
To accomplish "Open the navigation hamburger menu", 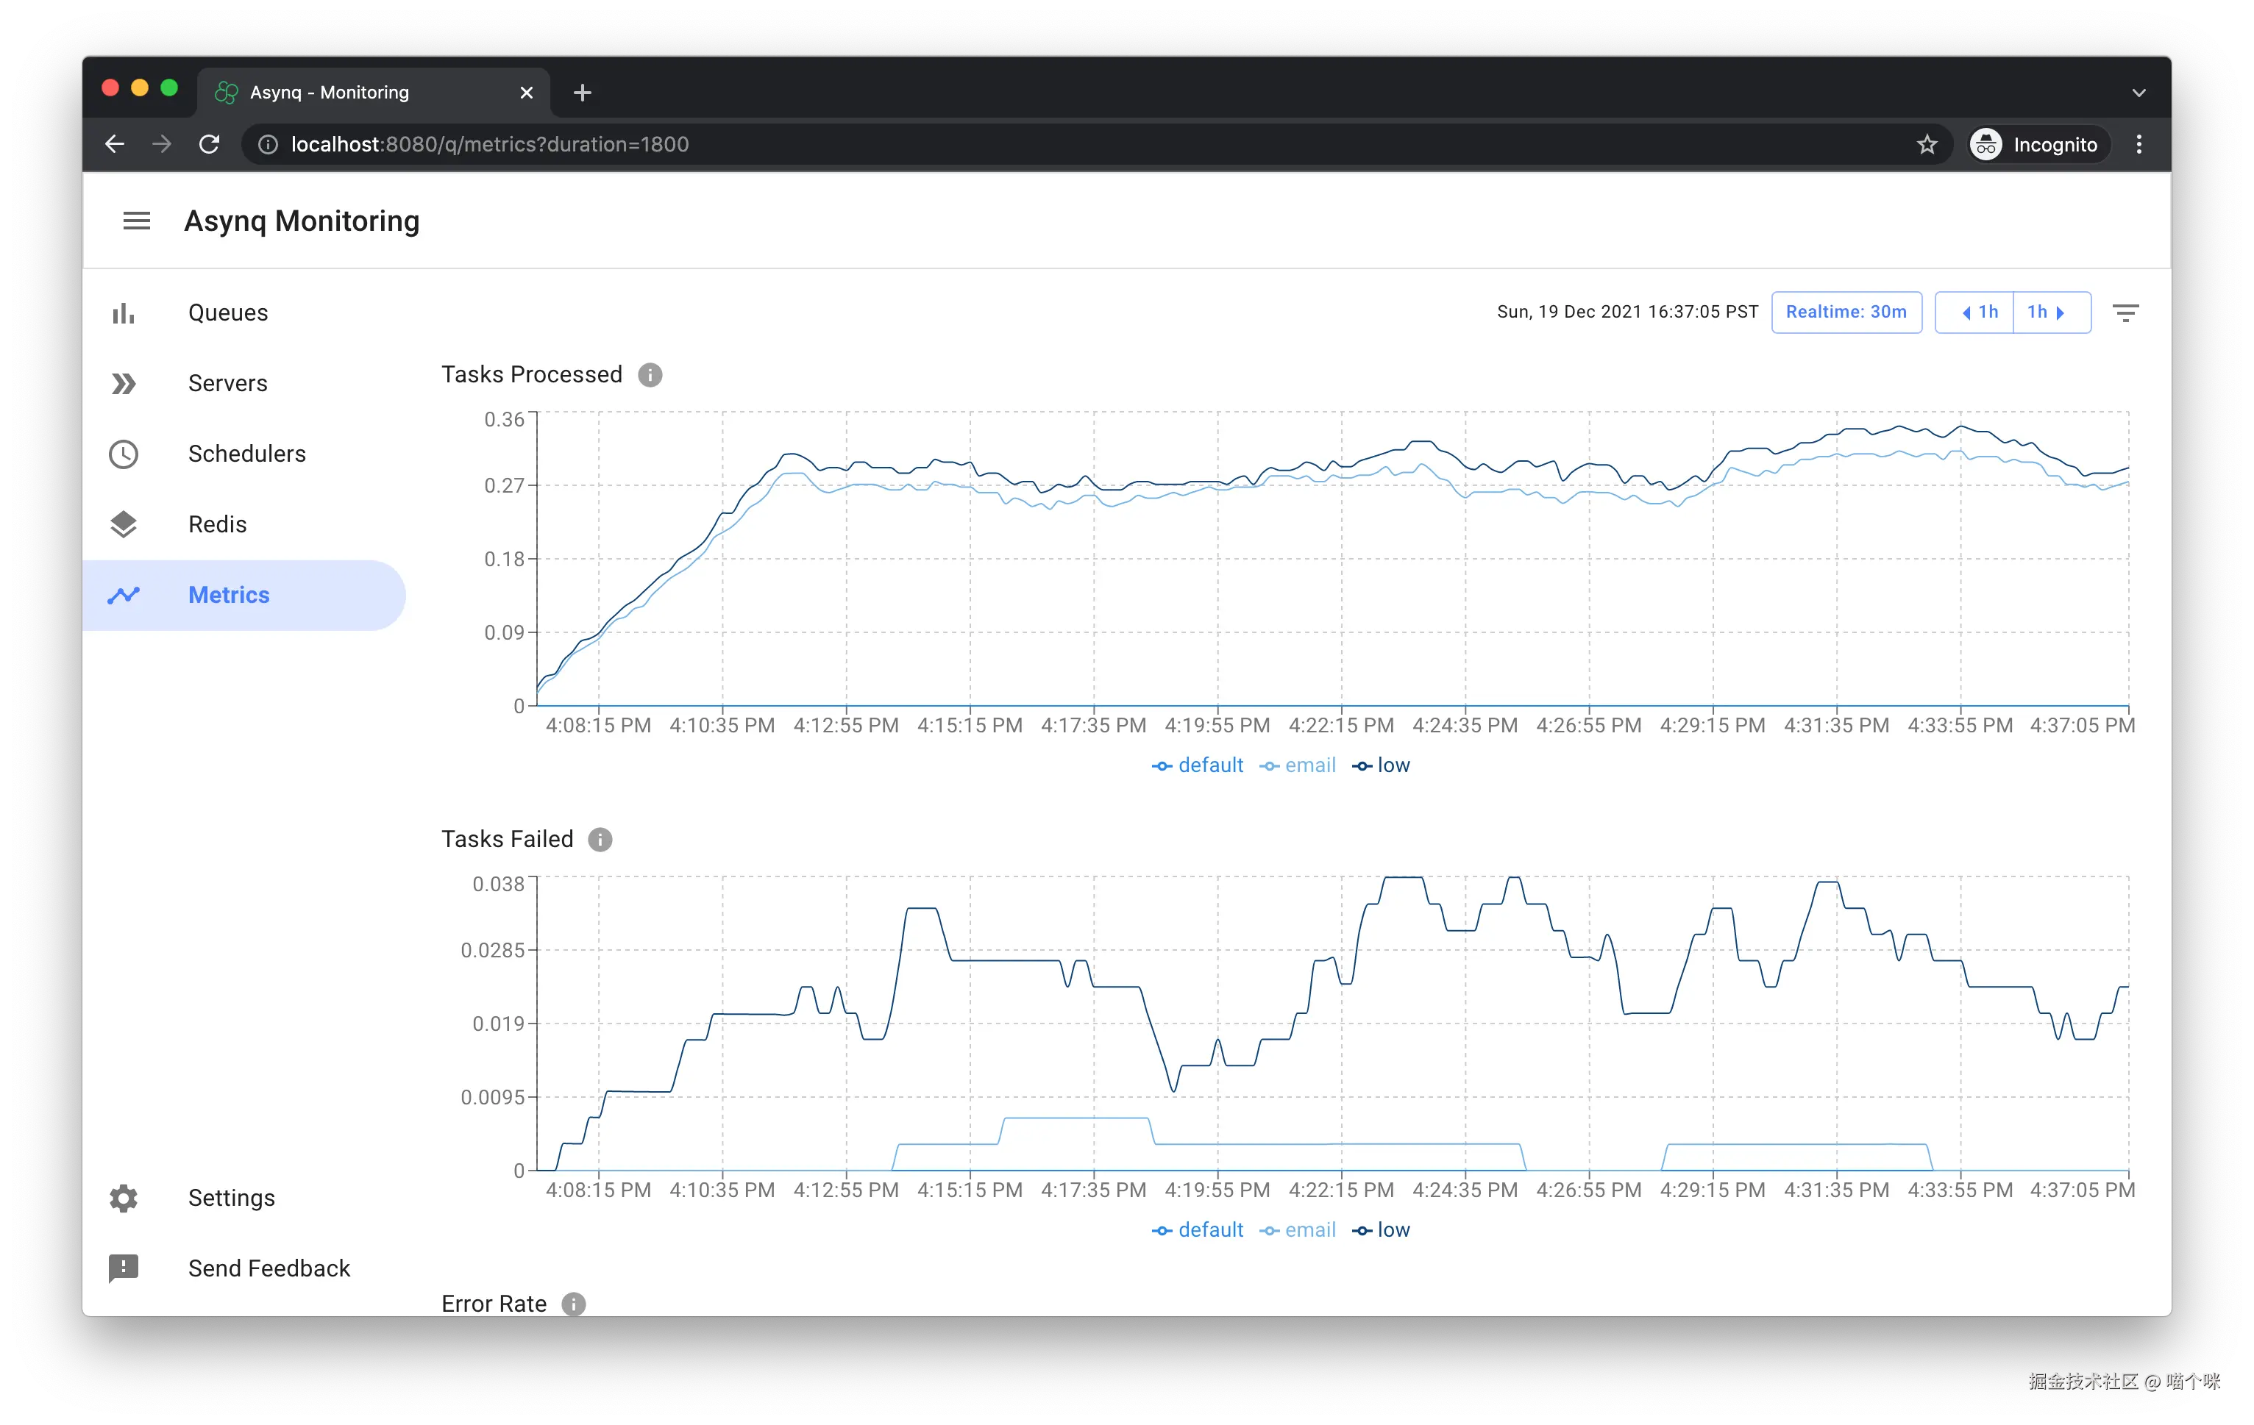I will pyautogui.click(x=136, y=220).
